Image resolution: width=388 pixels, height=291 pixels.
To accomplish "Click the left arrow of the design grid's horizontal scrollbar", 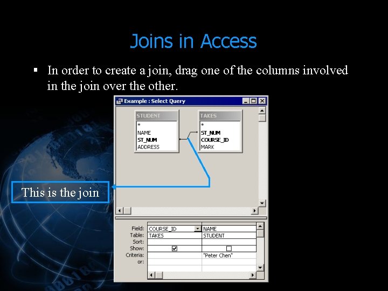I will 151,275.
